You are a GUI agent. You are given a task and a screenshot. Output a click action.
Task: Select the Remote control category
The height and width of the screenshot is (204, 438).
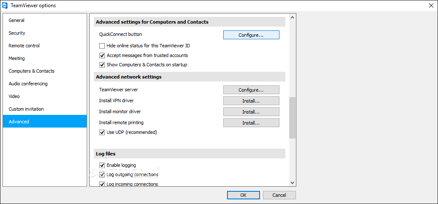[45, 46]
